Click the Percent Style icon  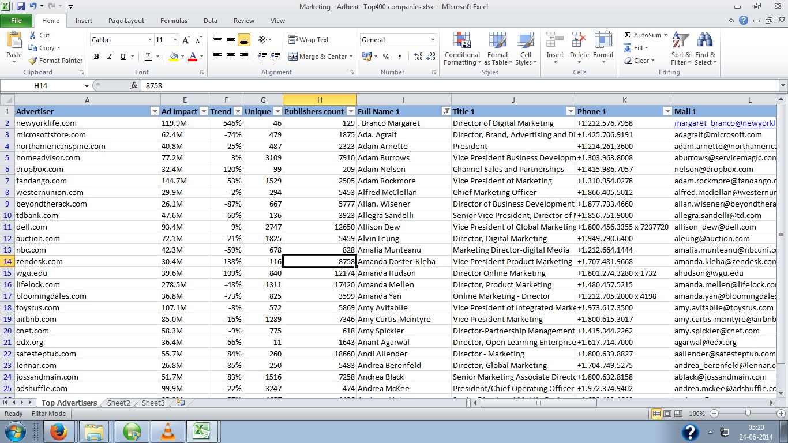(x=385, y=57)
